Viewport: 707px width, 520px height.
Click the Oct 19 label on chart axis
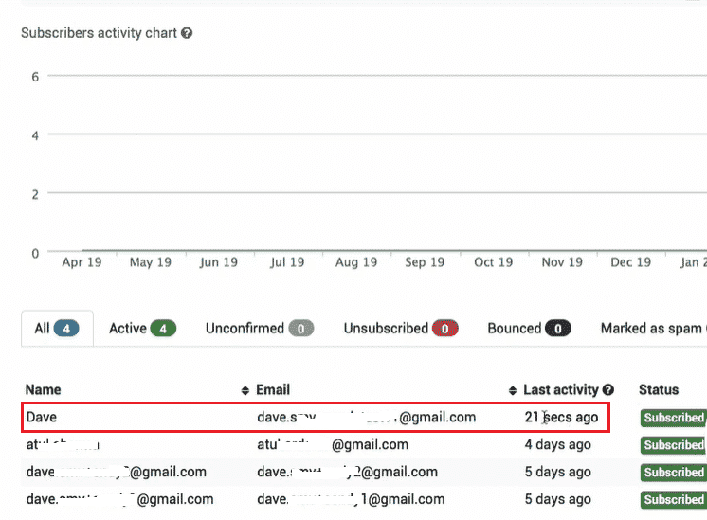(493, 262)
